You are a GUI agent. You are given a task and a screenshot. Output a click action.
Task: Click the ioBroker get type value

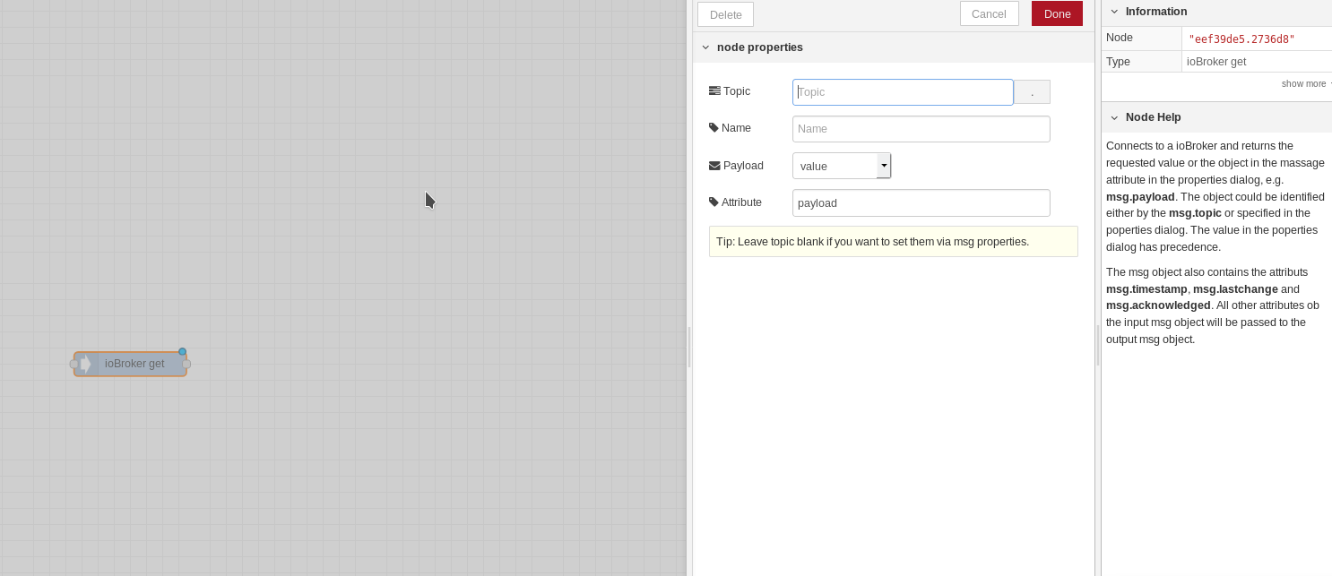point(1216,62)
